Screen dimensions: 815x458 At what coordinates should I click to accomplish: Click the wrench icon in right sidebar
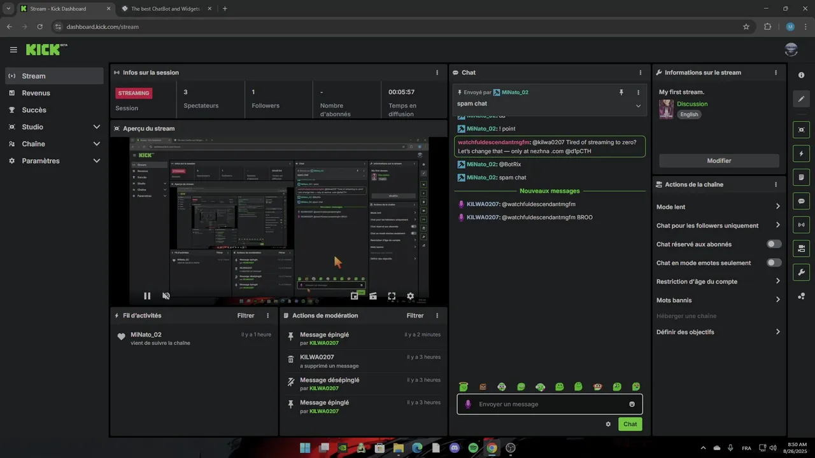(x=801, y=272)
